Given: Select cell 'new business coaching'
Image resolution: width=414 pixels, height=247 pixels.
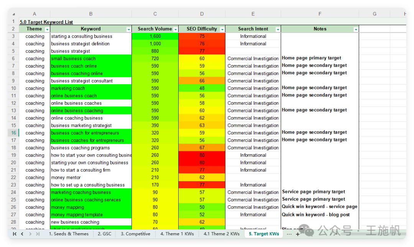Looking at the screenshot, I should [x=91, y=222].
